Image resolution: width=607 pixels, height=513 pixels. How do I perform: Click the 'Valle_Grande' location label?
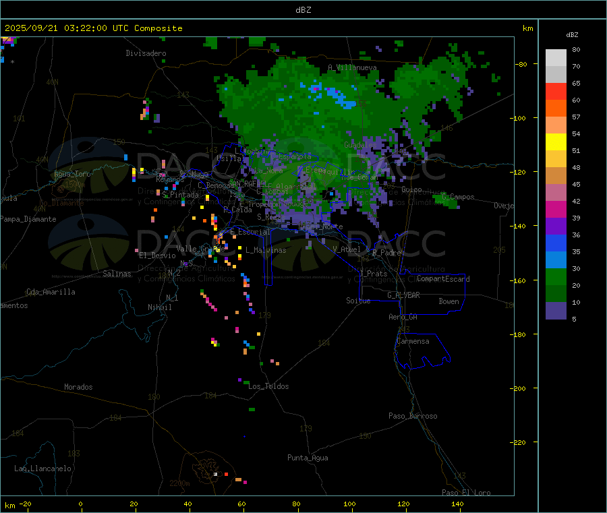click(x=200, y=249)
